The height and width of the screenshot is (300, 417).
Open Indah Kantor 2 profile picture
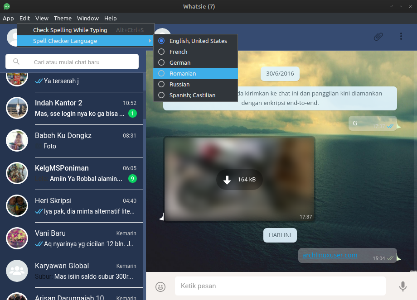point(17,108)
